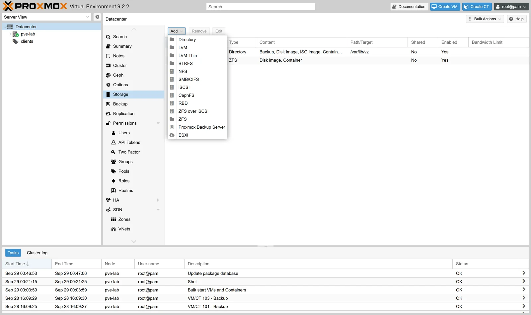Open API Tokens via its user icon

114,143
